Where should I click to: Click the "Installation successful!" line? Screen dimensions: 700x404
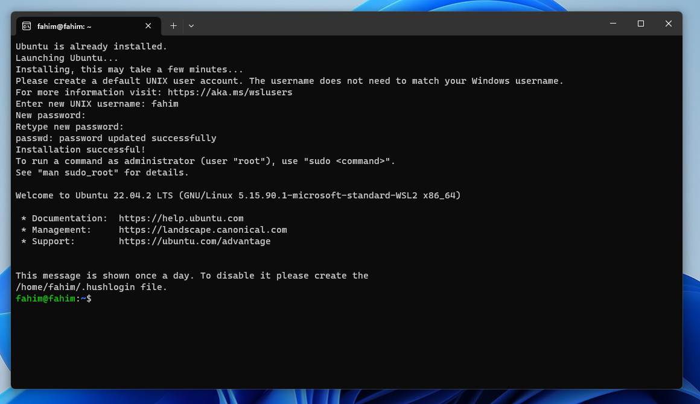click(x=81, y=150)
